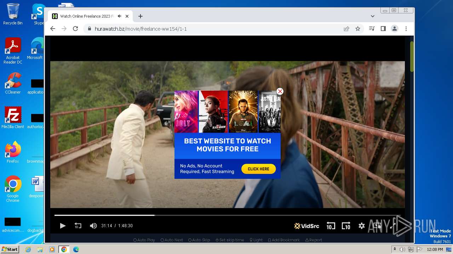This screenshot has height=254, width=453.
Task: Toggle Auto Next option
Action: pos(172,240)
